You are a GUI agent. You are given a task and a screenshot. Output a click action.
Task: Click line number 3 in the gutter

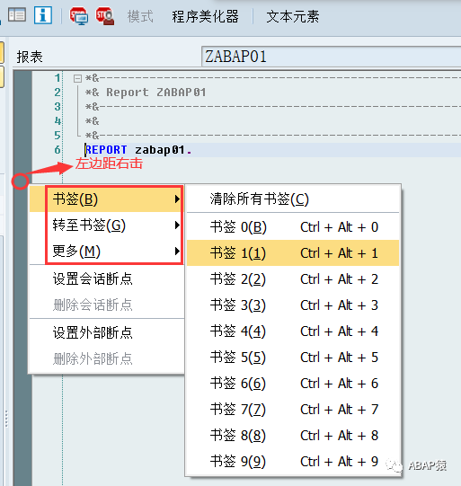pos(58,106)
